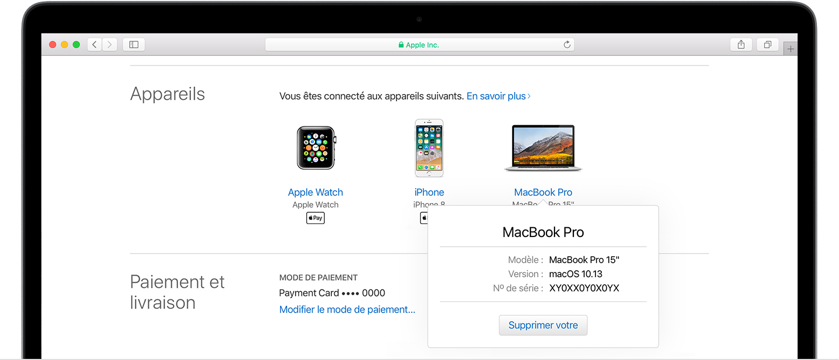
Task: Click "Modifier le mode de paiement..." link
Action: coord(347,309)
